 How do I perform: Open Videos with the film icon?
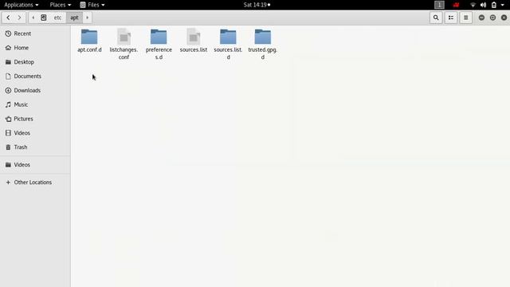[35, 133]
